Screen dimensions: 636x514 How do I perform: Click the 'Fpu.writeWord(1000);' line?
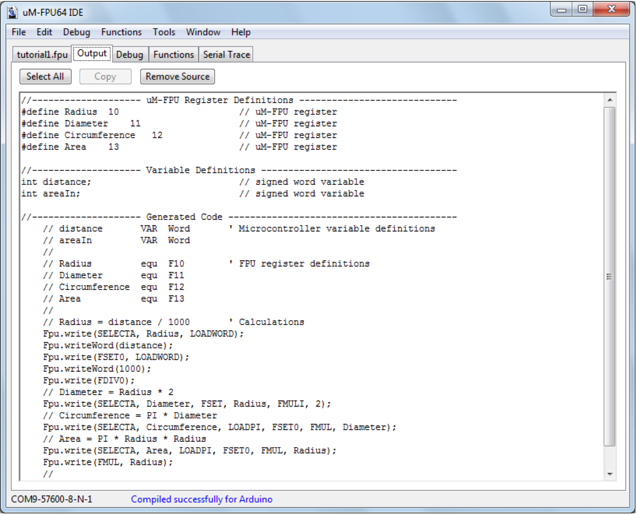[97, 369]
